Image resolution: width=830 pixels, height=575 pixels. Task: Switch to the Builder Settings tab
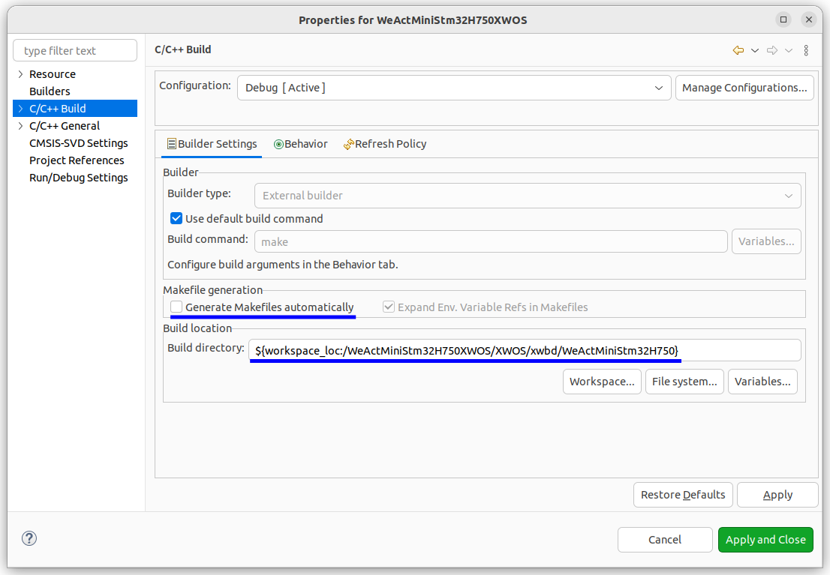(212, 144)
